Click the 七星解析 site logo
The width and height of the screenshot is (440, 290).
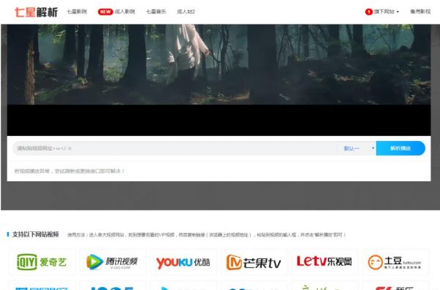pos(36,12)
